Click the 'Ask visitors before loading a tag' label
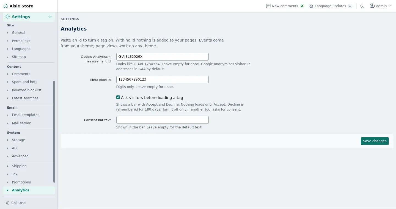This screenshot has width=396, height=209. [x=152, y=98]
